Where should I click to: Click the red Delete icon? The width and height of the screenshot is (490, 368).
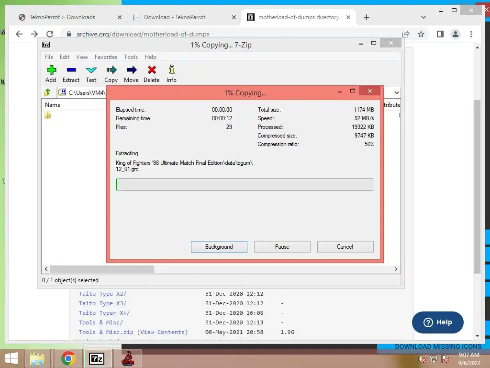click(152, 70)
